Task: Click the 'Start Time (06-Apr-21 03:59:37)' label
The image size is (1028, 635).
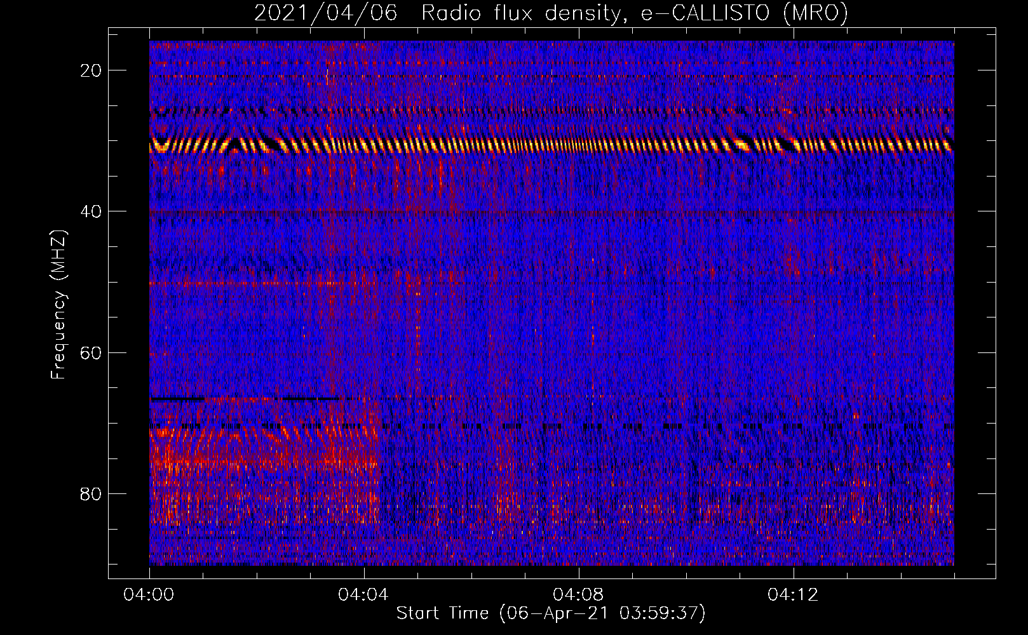Action: click(551, 613)
